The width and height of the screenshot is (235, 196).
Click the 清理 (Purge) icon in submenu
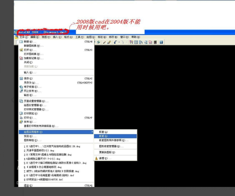(x=97, y=158)
